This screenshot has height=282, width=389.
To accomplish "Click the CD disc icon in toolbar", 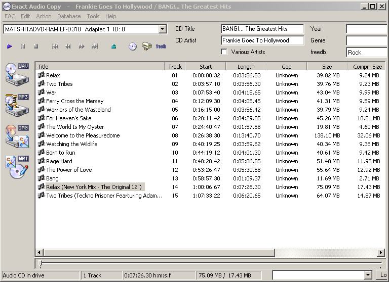I will pyautogui.click(x=133, y=46).
